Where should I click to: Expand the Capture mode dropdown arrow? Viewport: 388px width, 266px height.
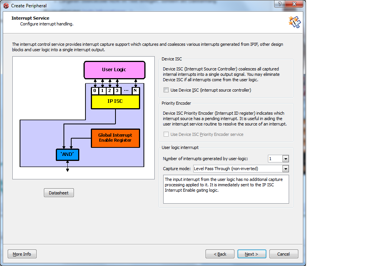point(286,169)
